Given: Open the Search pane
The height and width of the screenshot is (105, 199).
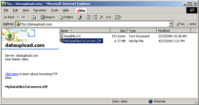Looking at the screenshot, I should coord(47,17).
